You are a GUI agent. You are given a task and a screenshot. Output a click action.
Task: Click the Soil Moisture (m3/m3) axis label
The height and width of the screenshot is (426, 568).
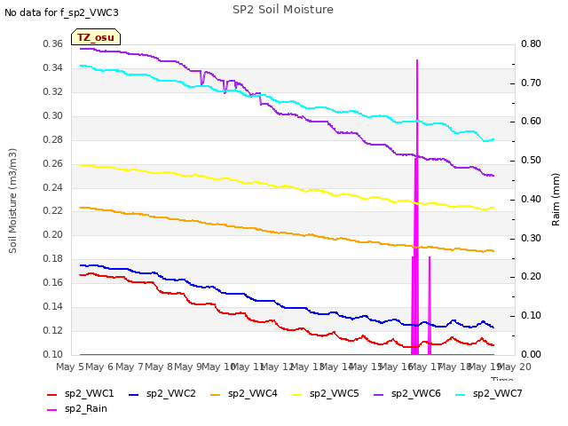pyautogui.click(x=12, y=201)
